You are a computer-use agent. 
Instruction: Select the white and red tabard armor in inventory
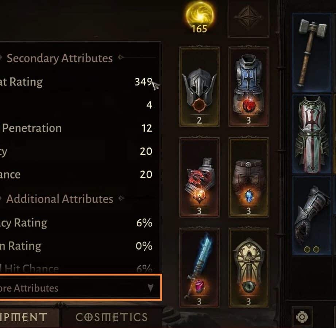coord(312,134)
